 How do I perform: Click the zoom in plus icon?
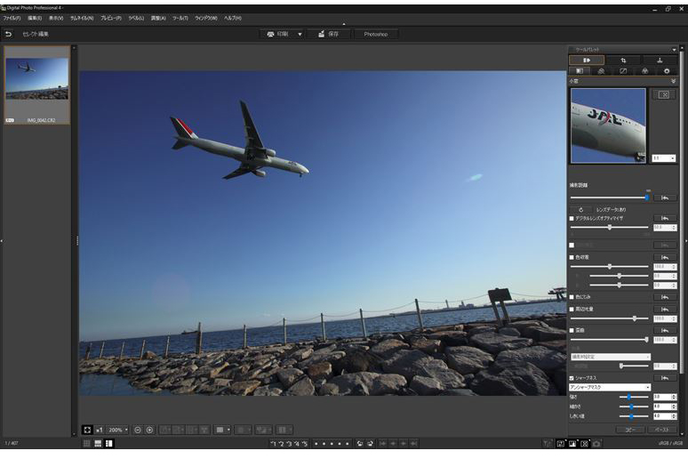(x=149, y=430)
